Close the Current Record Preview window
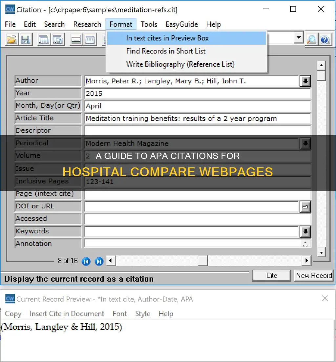 (325, 299)
